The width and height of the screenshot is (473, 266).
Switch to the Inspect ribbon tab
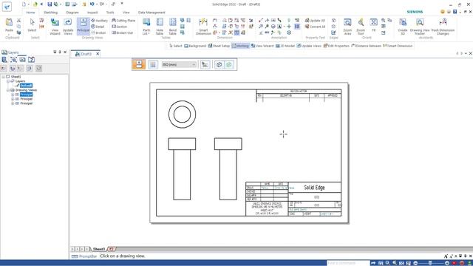click(92, 13)
